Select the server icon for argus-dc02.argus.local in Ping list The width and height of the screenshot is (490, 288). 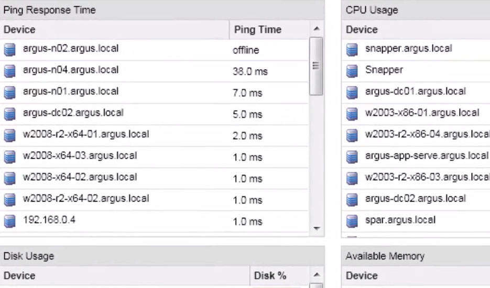[x=9, y=114]
